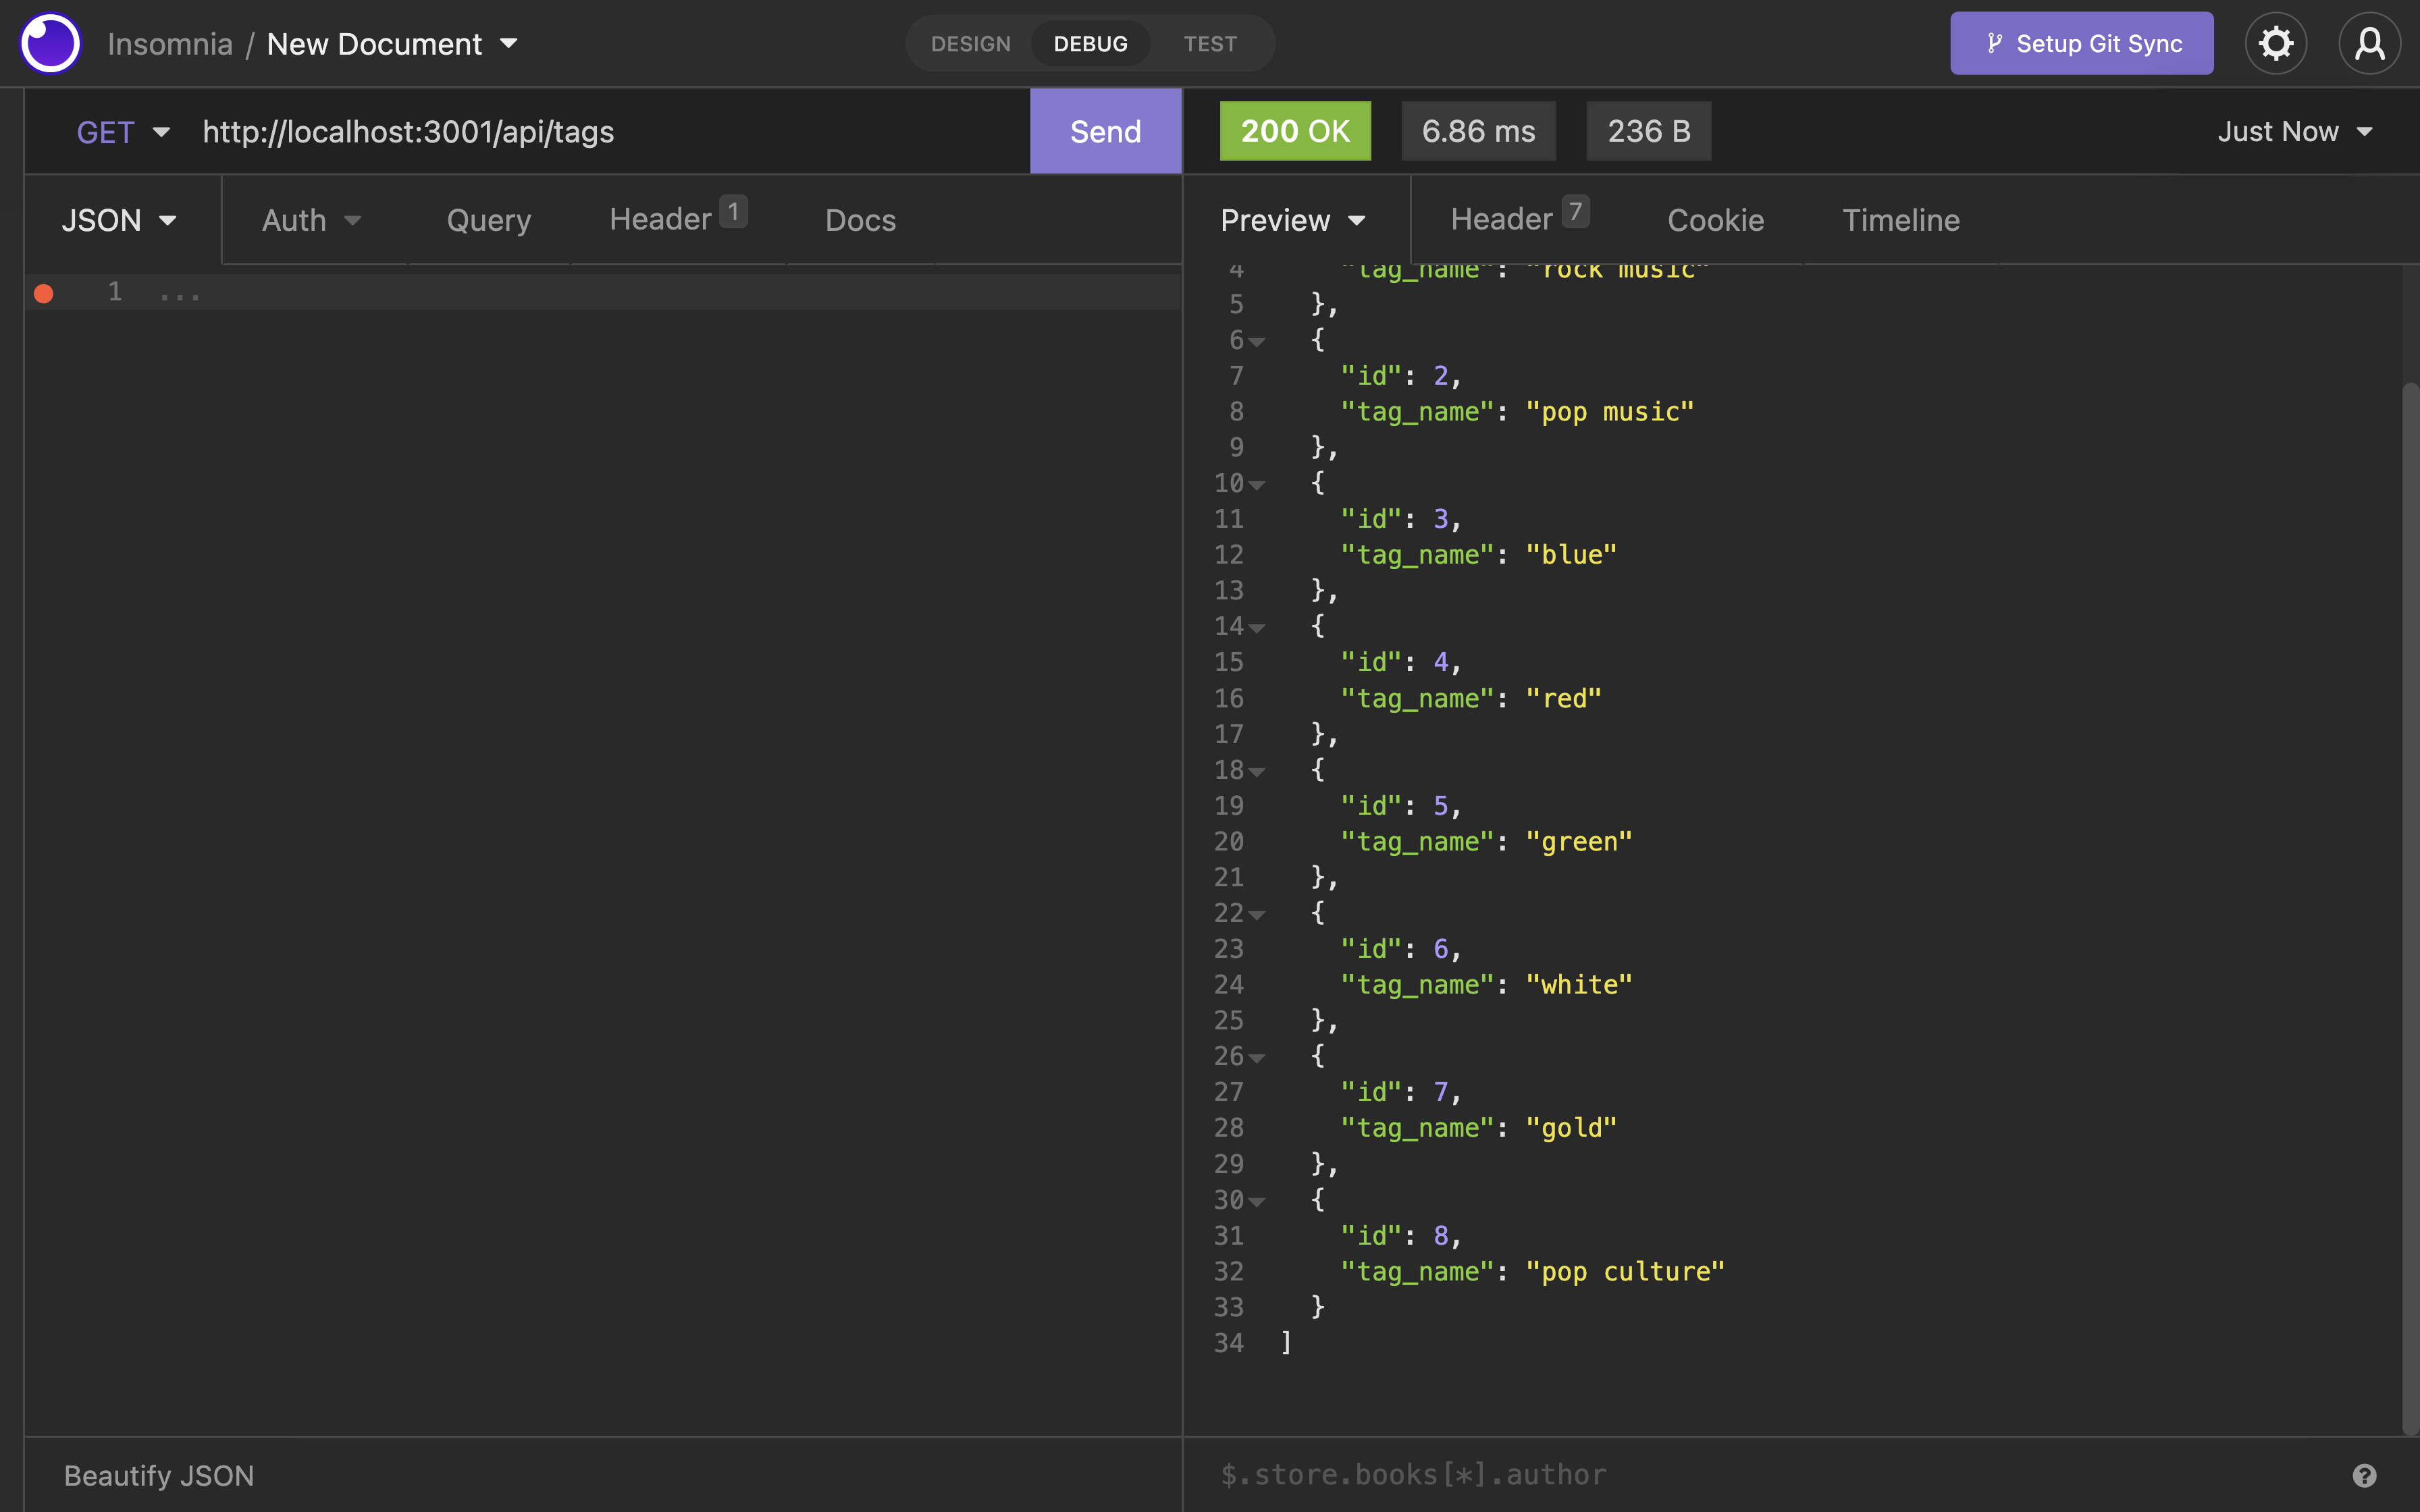Open the GET method dropdown

122,131
